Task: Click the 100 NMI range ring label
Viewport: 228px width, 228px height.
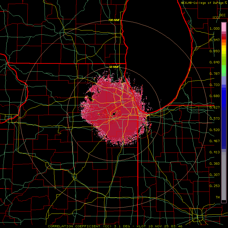Action: click(x=114, y=20)
